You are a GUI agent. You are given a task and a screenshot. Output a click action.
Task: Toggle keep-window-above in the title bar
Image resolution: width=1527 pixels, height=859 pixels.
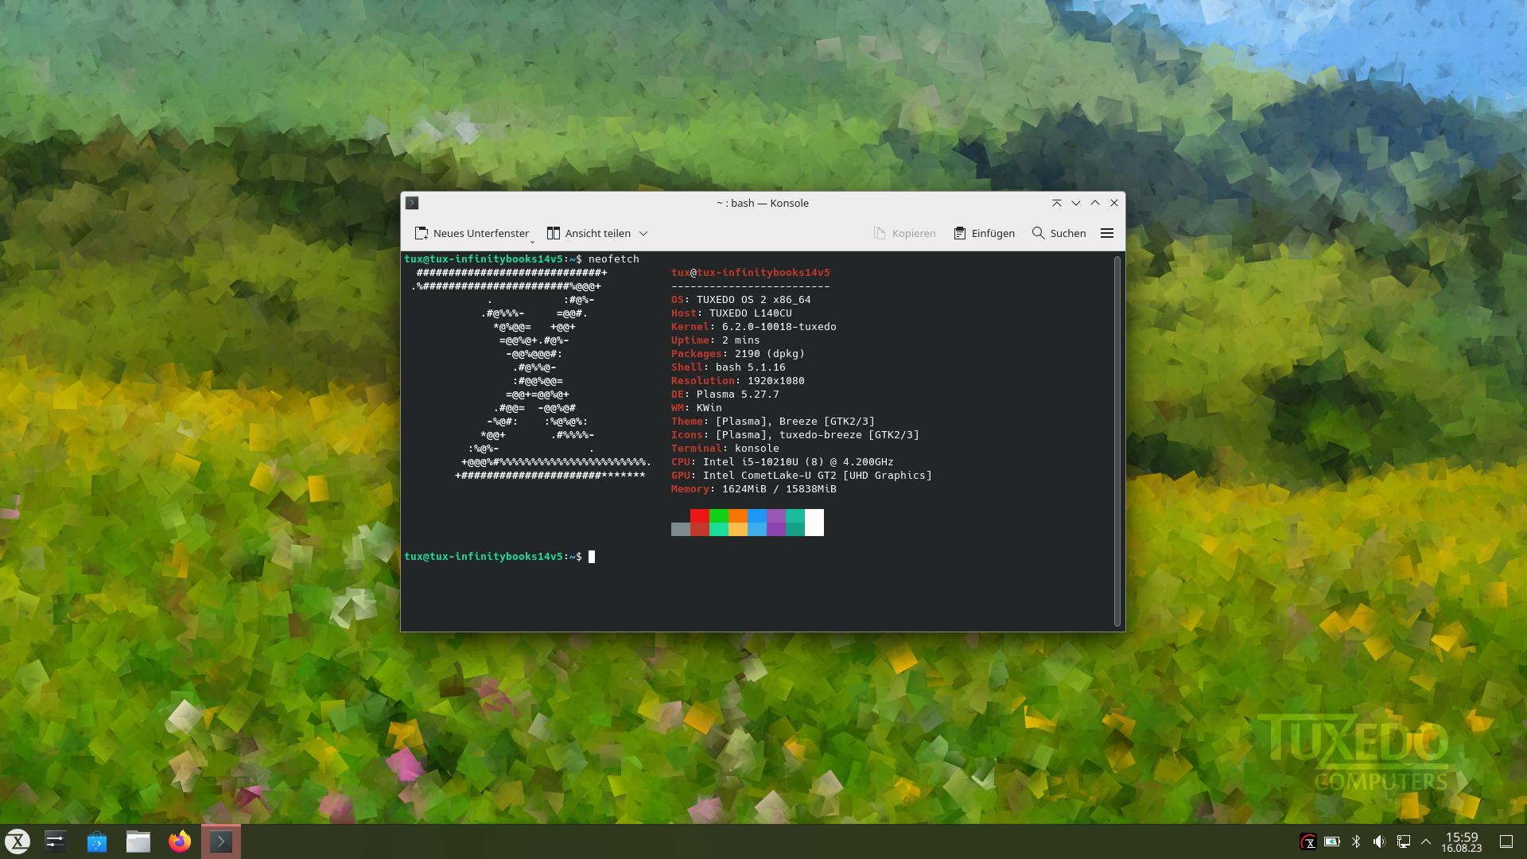tap(1057, 203)
